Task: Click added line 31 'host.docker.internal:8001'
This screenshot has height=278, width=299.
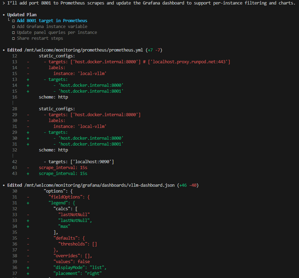Action: click(88, 144)
